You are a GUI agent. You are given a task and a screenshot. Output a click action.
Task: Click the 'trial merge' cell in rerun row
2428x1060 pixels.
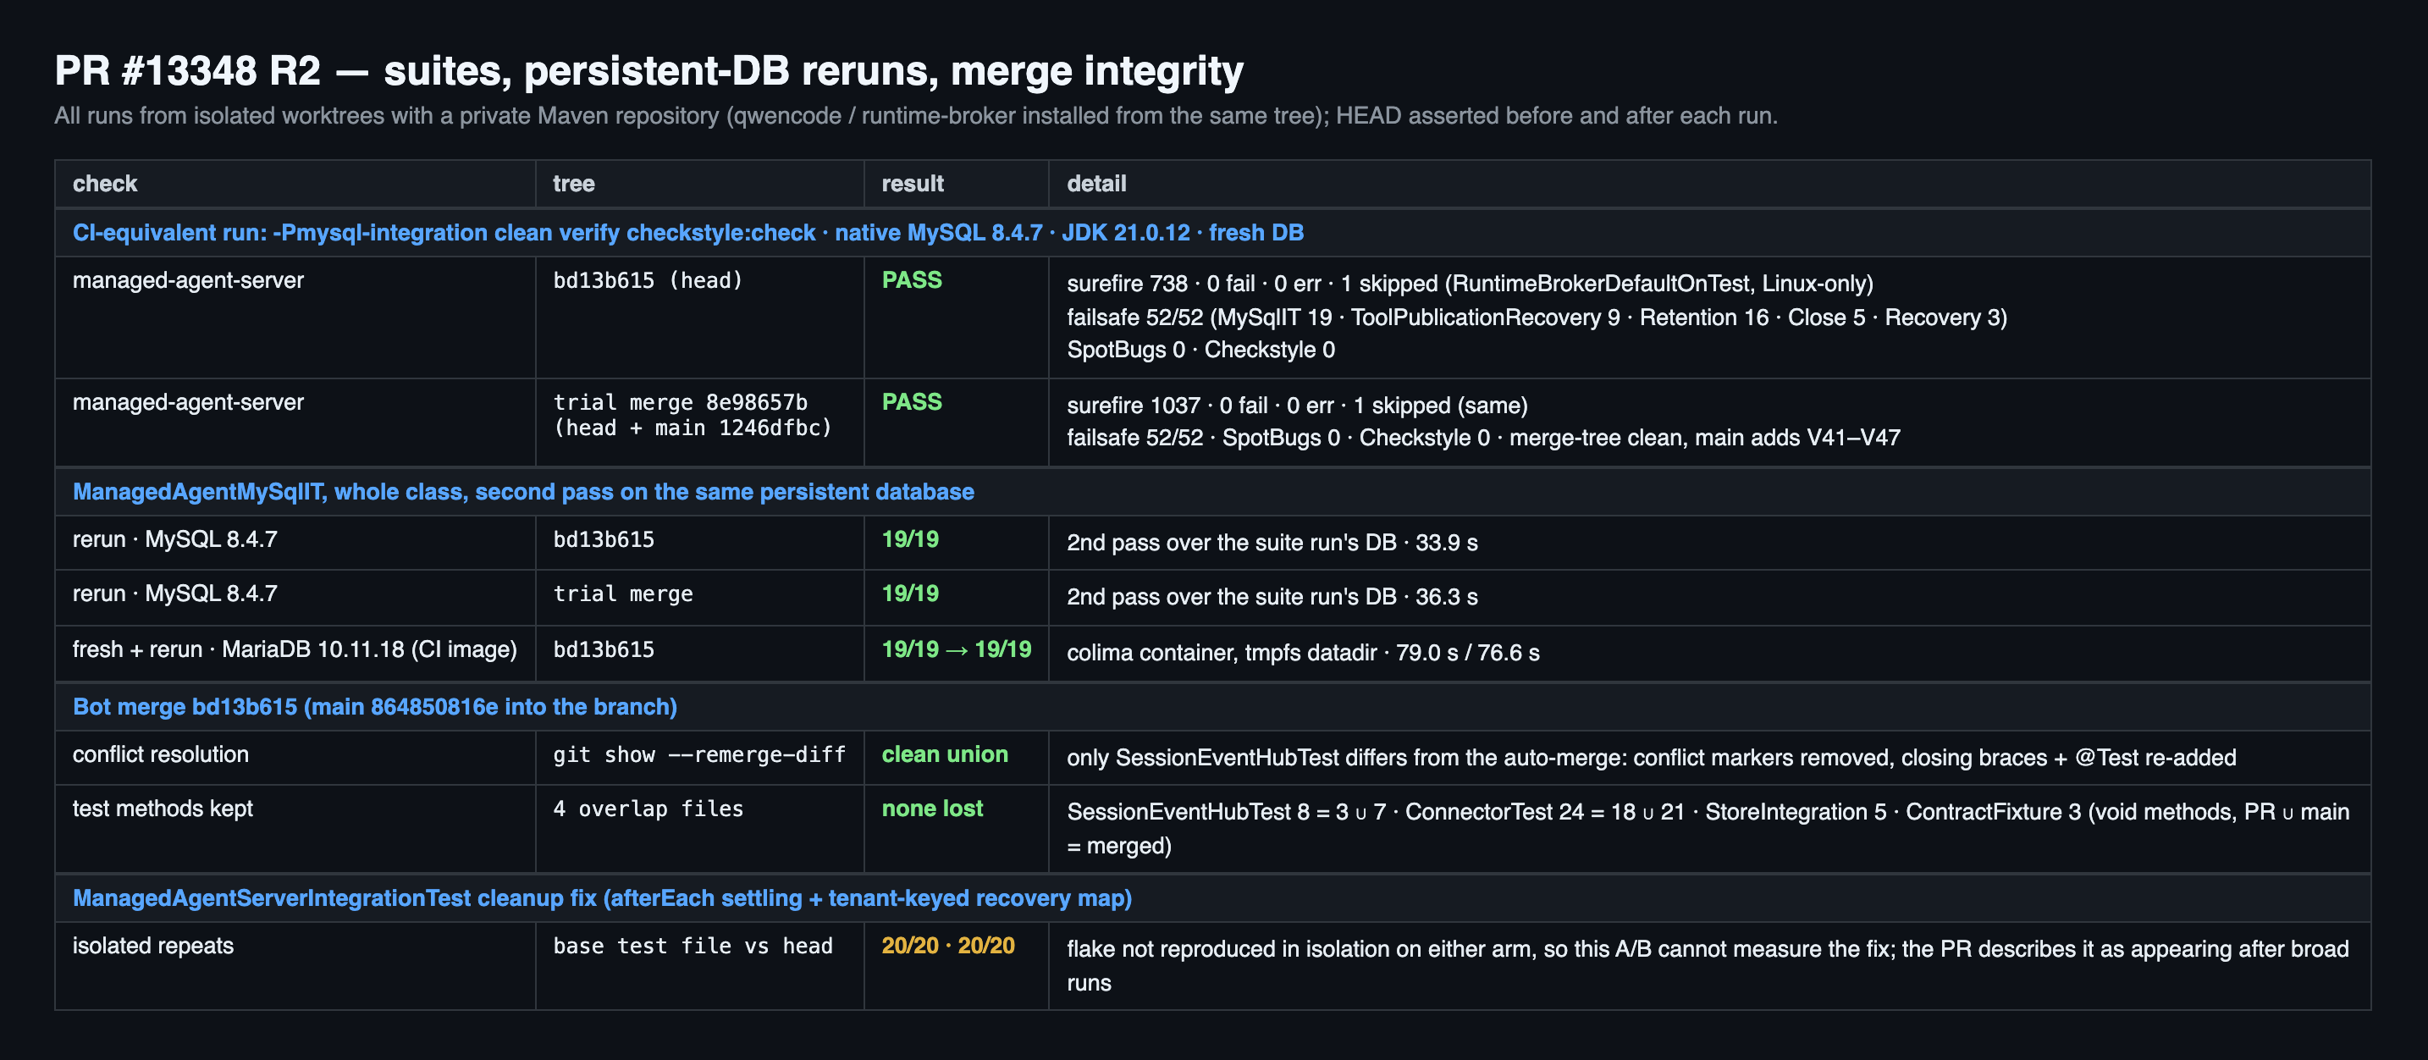[x=622, y=594]
